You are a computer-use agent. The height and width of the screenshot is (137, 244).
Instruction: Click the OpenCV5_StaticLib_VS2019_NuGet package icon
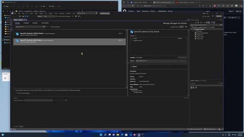point(17,34)
